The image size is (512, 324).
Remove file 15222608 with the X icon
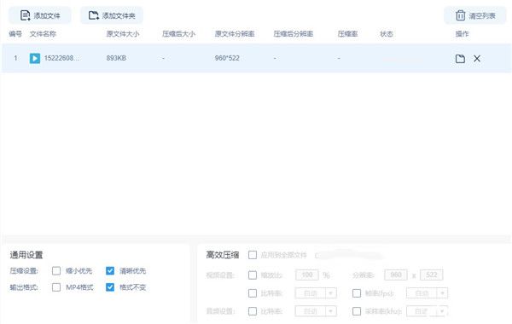[x=477, y=59]
